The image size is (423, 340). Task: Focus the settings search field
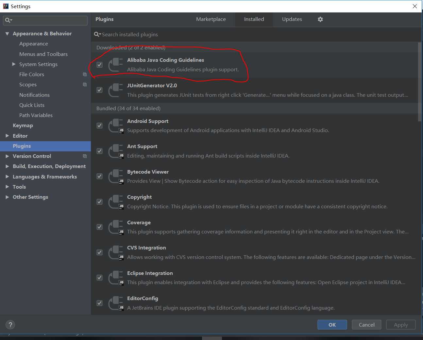45,20
